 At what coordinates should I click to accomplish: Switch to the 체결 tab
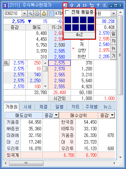point(43,107)
